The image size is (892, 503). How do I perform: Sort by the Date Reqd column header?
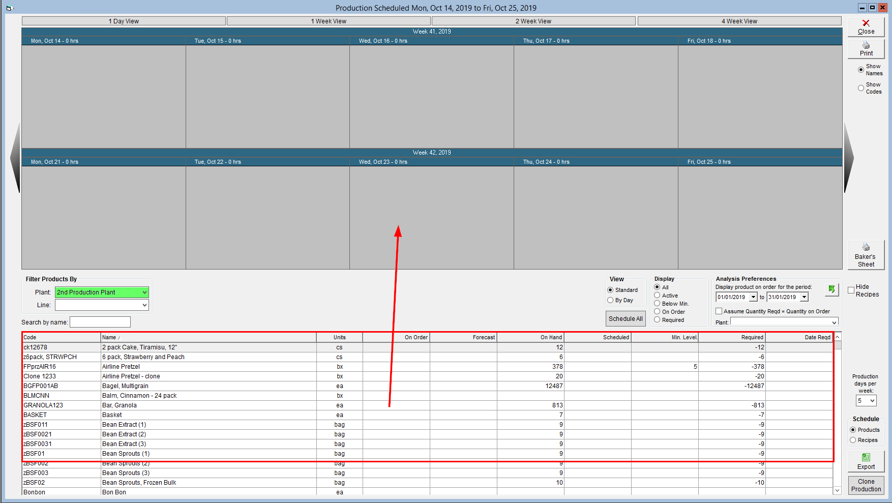[799, 337]
